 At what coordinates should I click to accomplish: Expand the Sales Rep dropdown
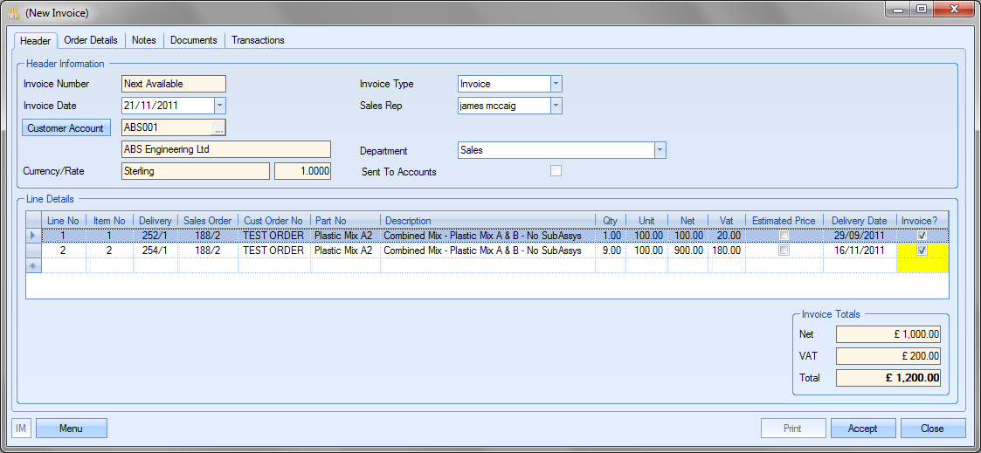coord(556,106)
